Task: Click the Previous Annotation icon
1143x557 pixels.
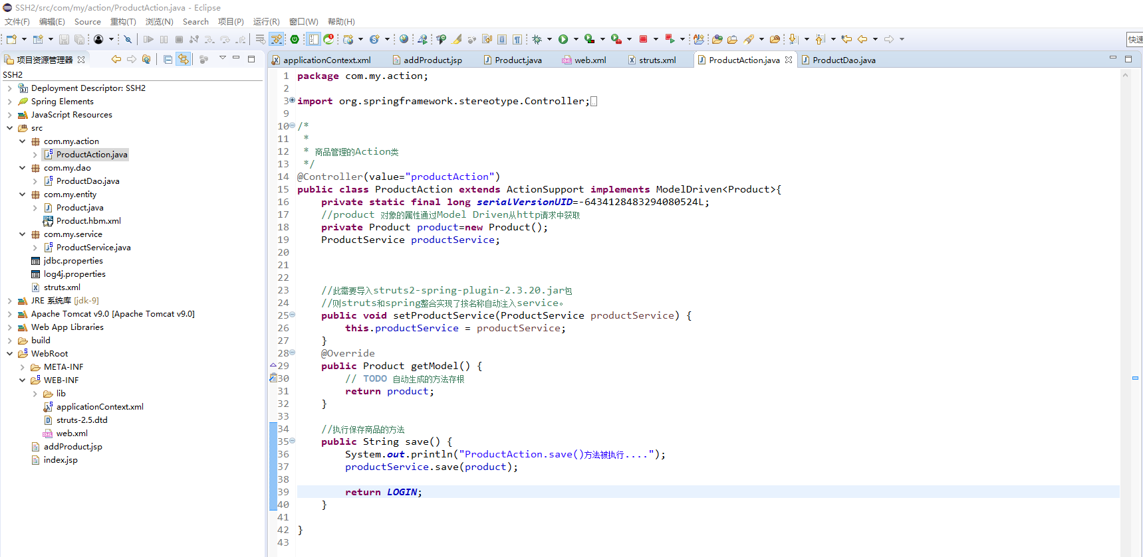Action: pos(820,39)
